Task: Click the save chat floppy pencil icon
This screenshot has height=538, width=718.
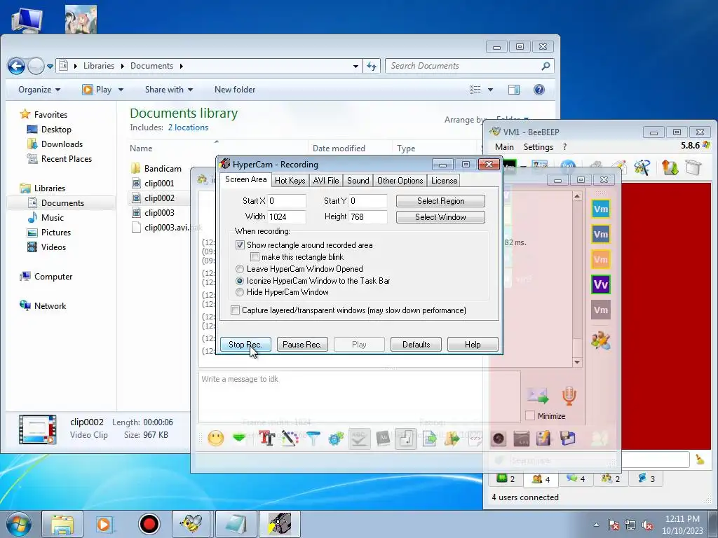Action: (543, 439)
